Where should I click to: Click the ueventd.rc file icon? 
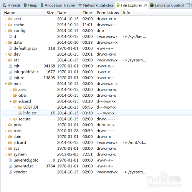(10, 166)
